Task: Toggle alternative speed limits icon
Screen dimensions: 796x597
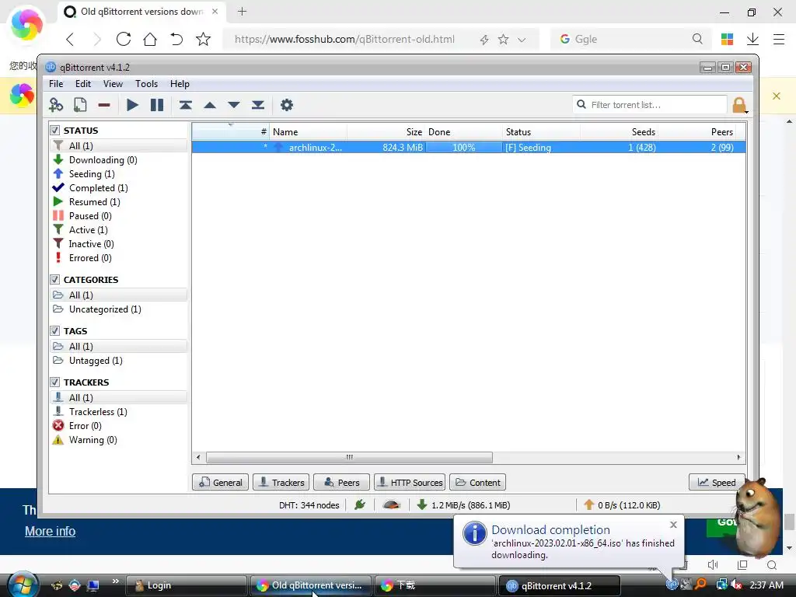Action: (392, 504)
